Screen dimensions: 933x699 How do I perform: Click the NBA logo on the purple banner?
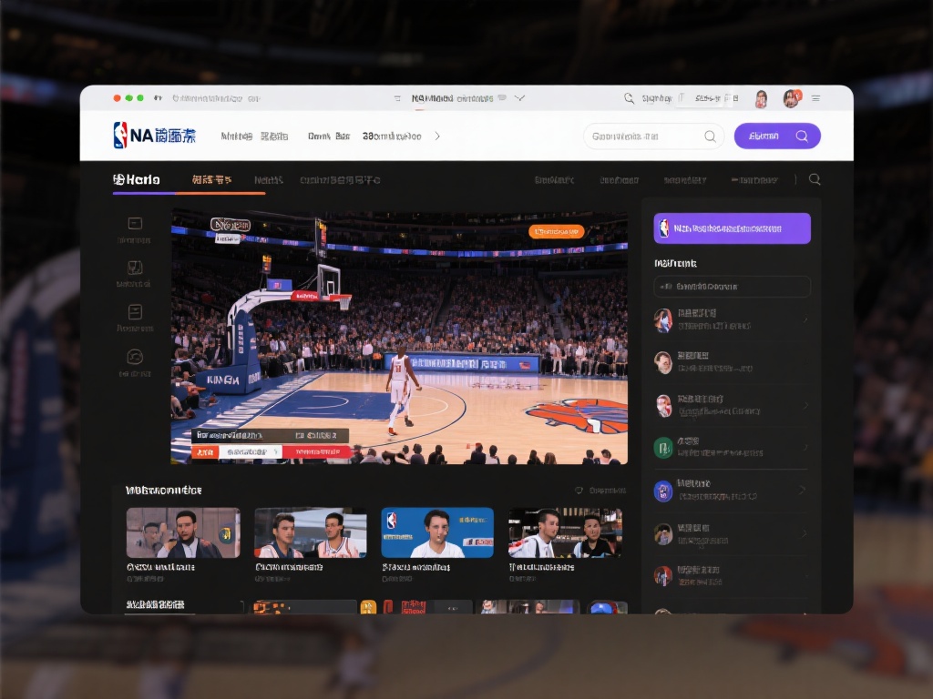point(663,228)
